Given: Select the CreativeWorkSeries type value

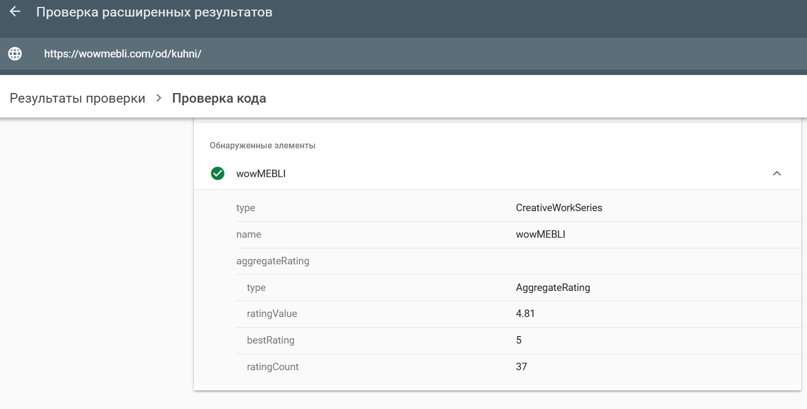Looking at the screenshot, I should (559, 208).
